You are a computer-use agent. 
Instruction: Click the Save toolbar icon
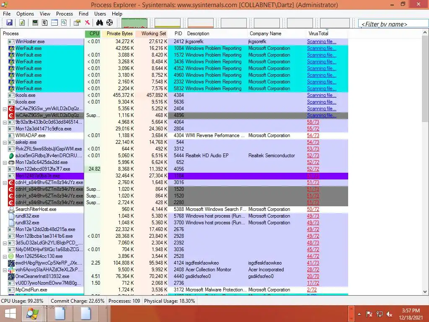(9, 23)
